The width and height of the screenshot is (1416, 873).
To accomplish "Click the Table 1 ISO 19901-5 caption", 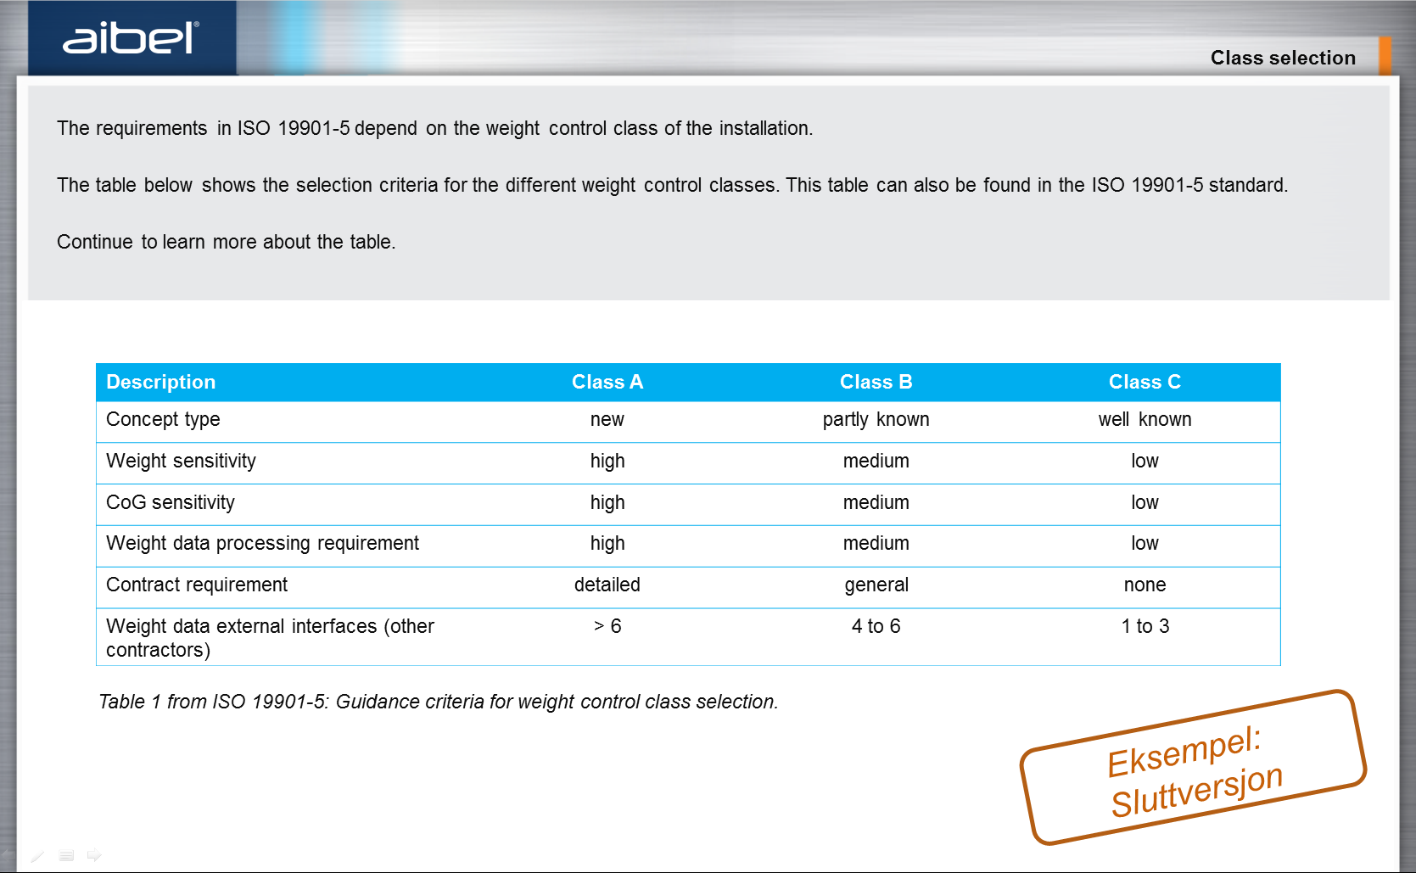I will 438,702.
